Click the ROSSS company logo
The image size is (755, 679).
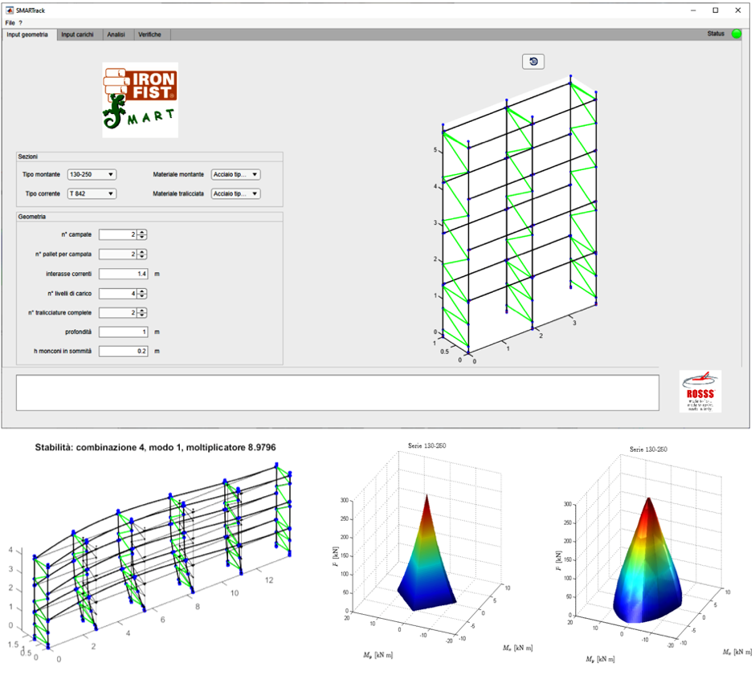(700, 391)
